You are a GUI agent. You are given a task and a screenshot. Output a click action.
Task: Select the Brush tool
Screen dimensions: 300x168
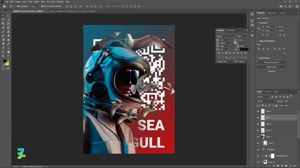point(3,32)
